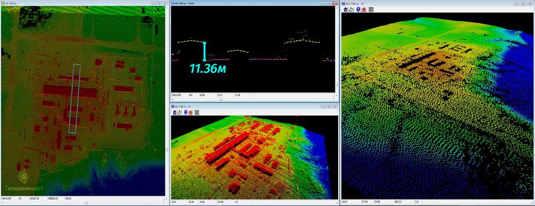Maximize the Profile window

coord(328,3)
